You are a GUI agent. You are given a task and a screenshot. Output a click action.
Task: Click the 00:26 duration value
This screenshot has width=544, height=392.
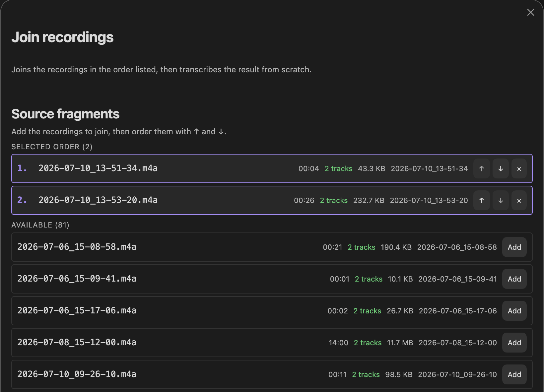[304, 200]
